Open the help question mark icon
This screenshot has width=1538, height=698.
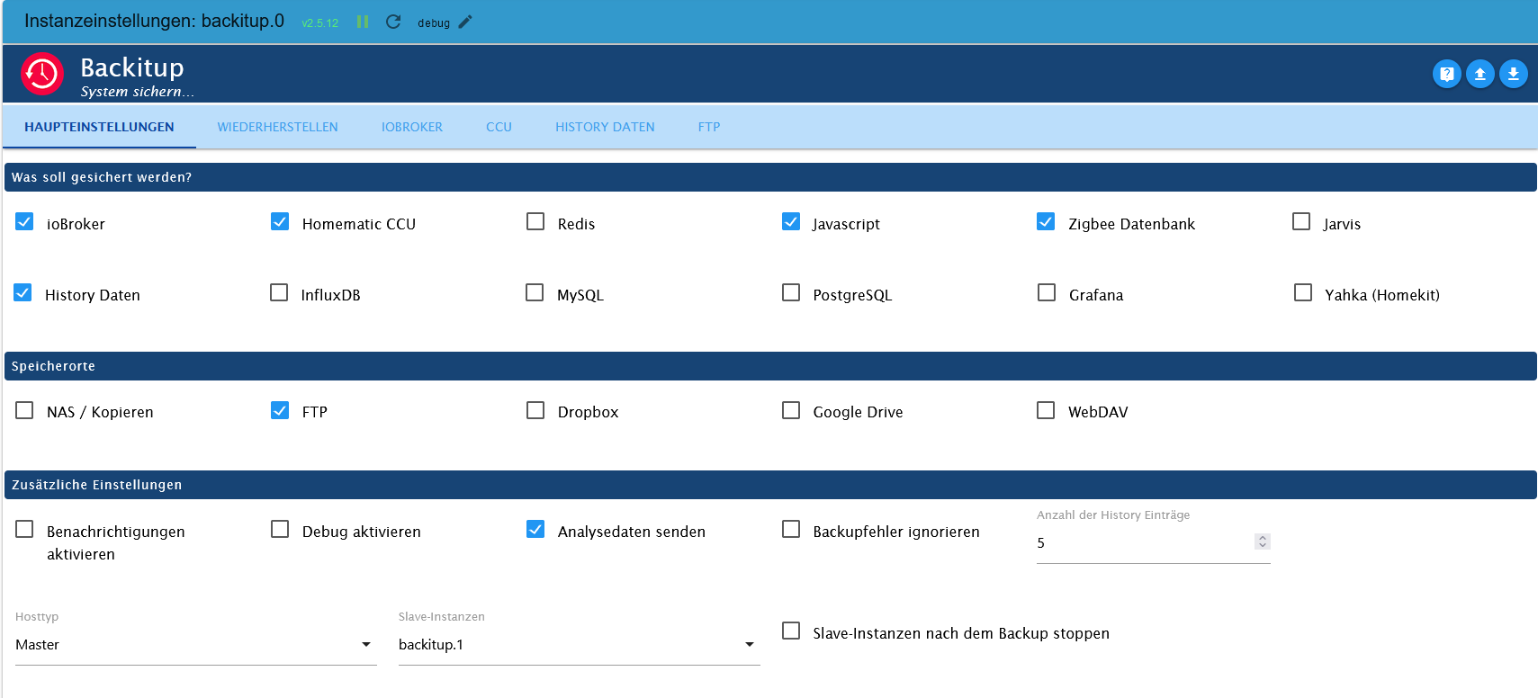pos(1446,74)
